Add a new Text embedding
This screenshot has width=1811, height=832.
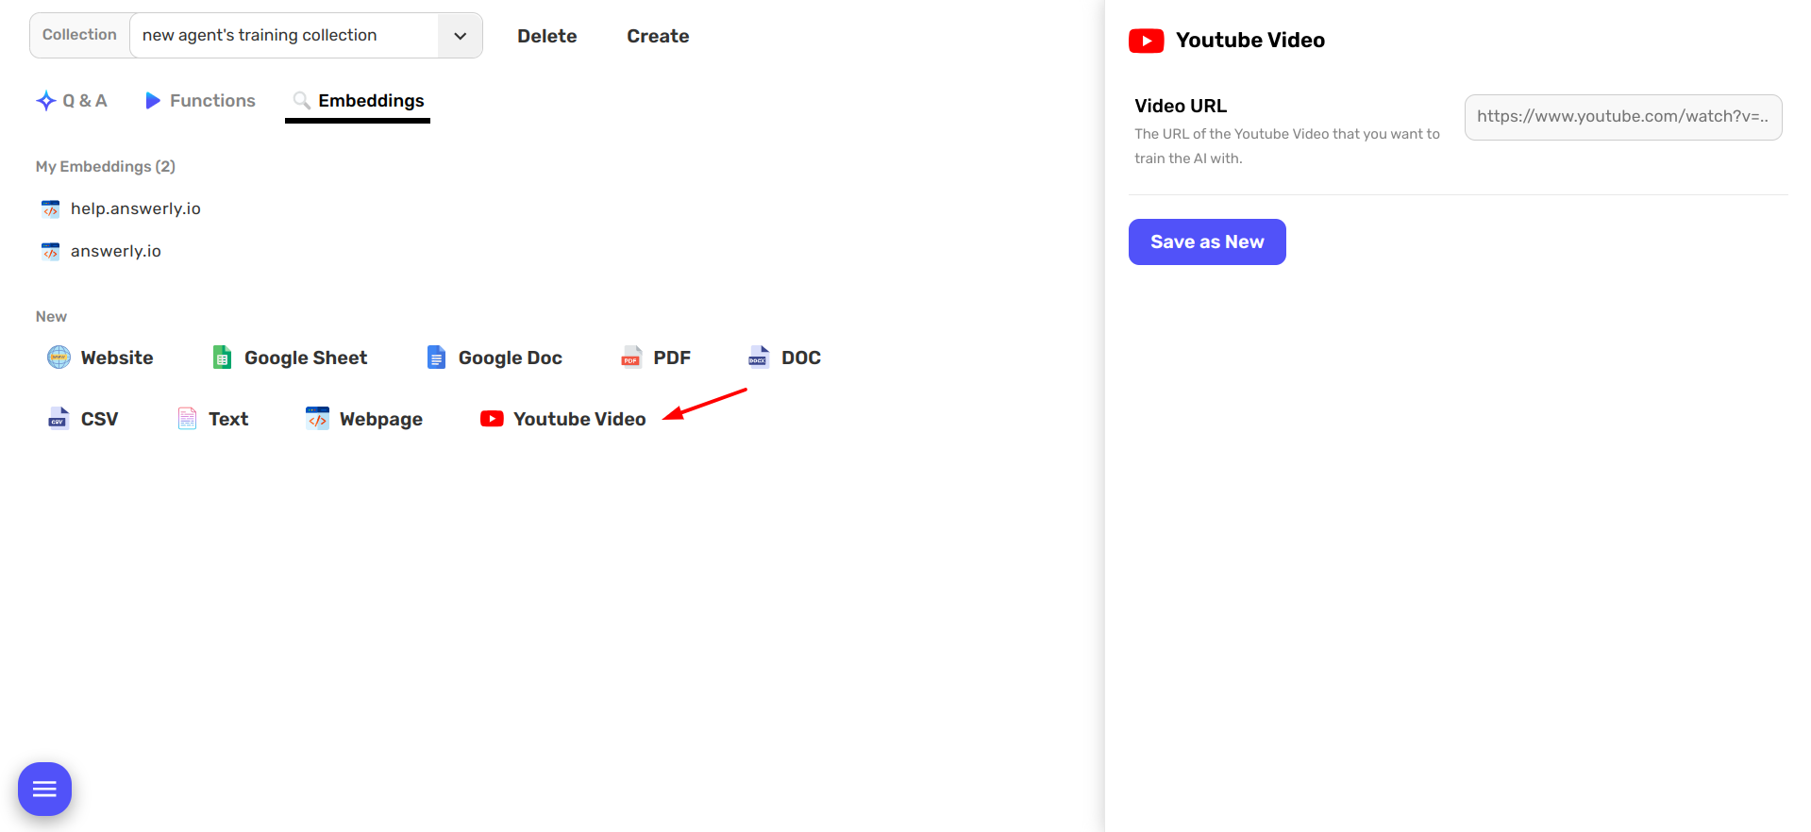tap(213, 419)
